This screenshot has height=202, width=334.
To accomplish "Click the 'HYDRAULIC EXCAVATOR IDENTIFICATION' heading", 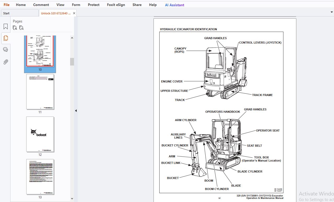I will point(188,29).
